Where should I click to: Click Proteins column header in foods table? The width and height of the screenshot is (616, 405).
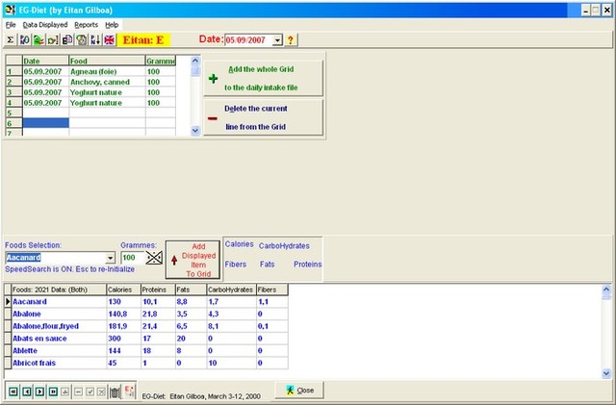click(x=158, y=290)
